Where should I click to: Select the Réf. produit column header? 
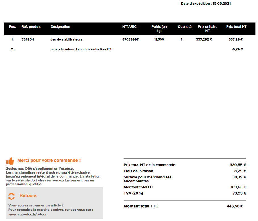coord(31,27)
